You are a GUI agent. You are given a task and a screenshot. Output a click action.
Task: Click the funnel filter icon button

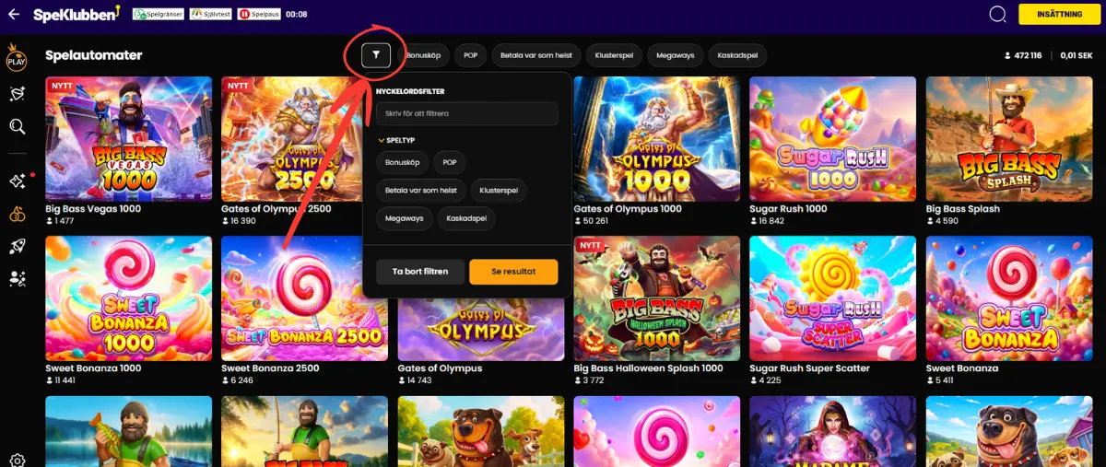point(376,55)
